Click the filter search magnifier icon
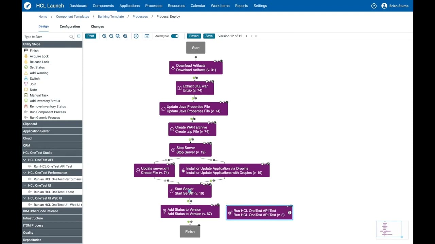Screen dimensions: 435x244 71,37
